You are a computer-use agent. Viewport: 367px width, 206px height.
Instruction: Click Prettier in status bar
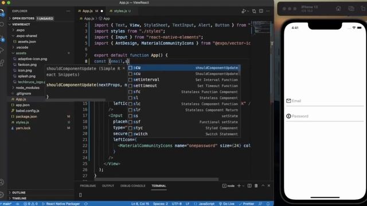click(x=246, y=204)
